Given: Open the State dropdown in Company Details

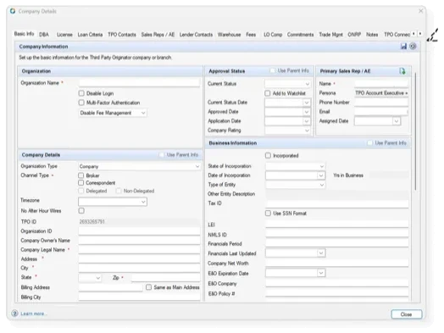Looking at the screenshot, I should [x=90, y=278].
